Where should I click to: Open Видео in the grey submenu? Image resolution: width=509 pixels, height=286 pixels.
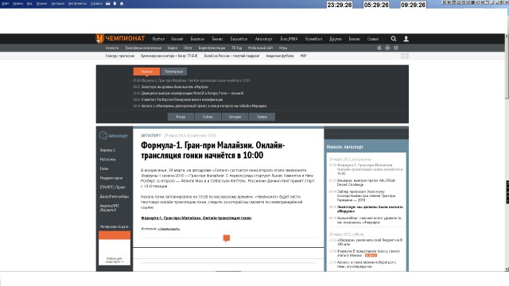[x=173, y=48]
